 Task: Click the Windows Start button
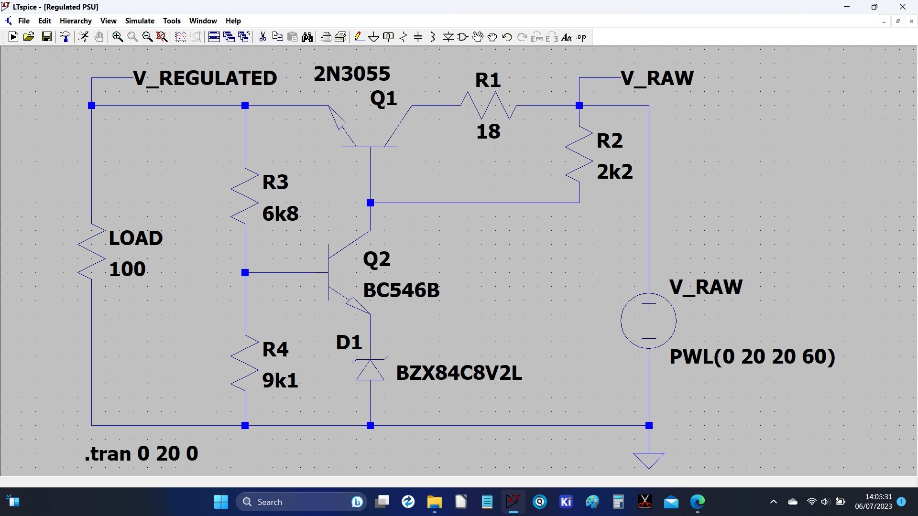tap(221, 502)
